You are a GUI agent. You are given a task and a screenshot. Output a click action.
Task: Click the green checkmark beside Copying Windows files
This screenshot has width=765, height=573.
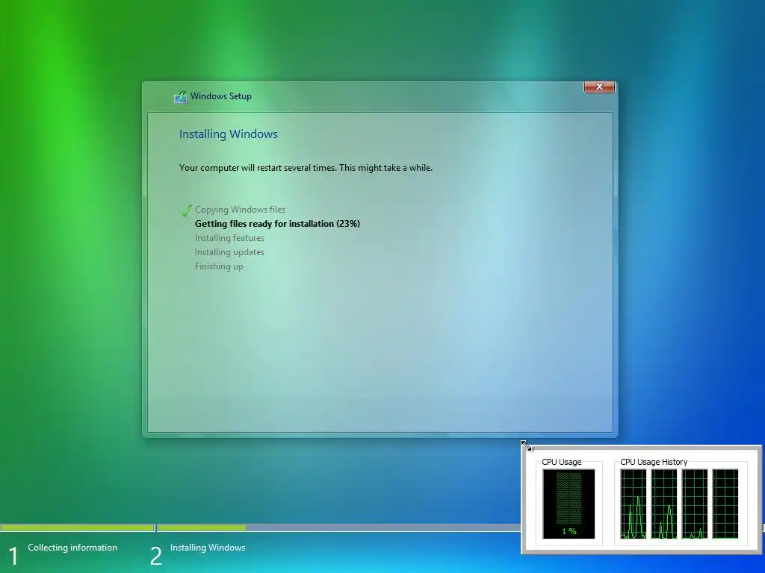(x=186, y=210)
